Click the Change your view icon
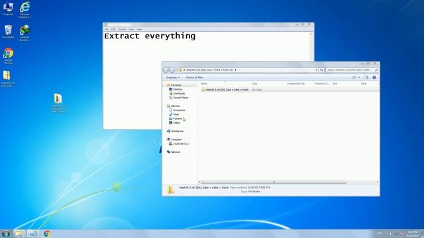424x238 pixels. [354, 77]
